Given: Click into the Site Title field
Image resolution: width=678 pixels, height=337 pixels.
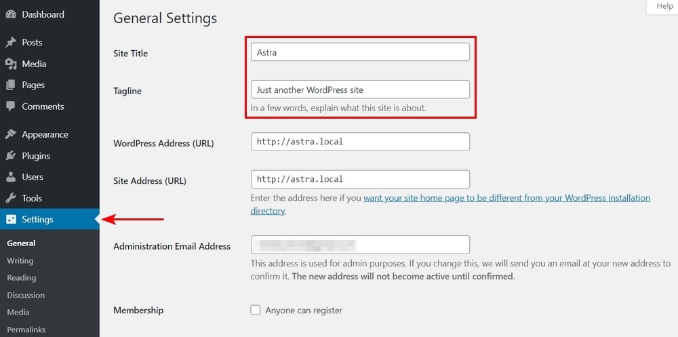Looking at the screenshot, I should coord(360,52).
